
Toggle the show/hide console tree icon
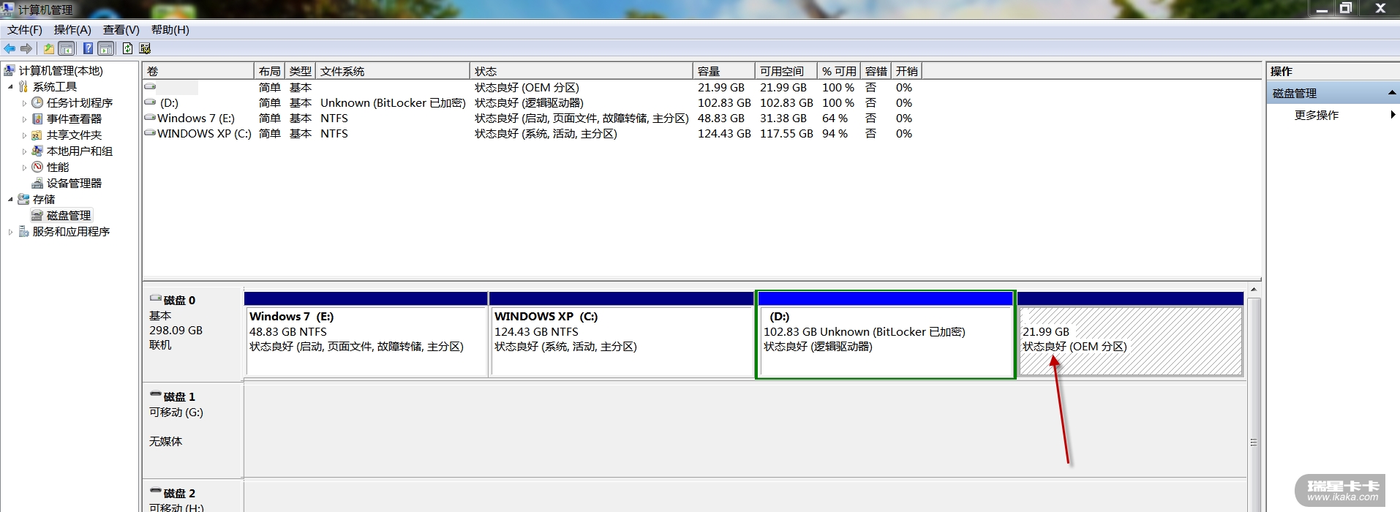[67, 48]
